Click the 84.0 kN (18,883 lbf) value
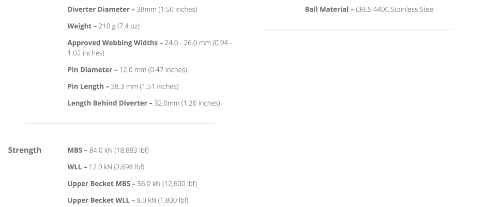 pos(119,150)
